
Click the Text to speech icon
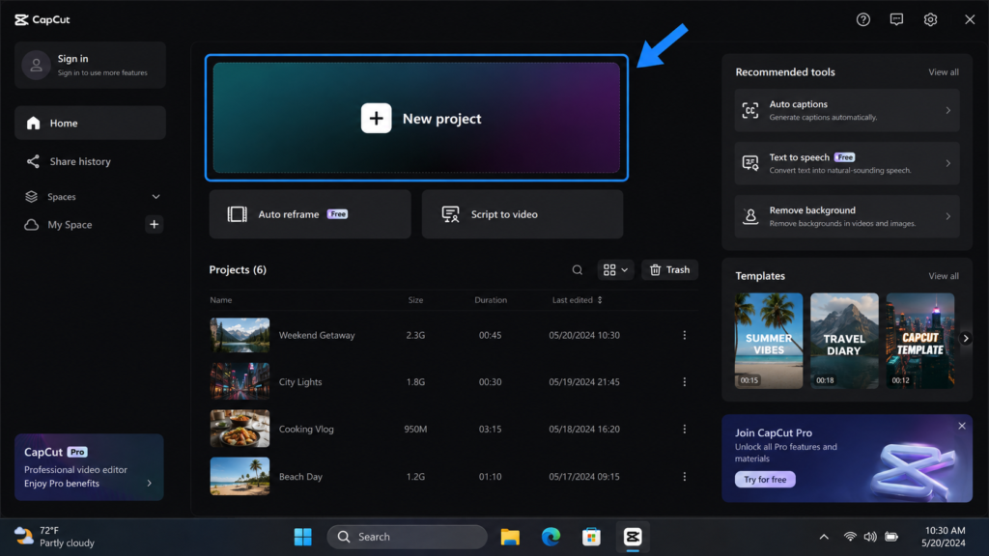749,163
